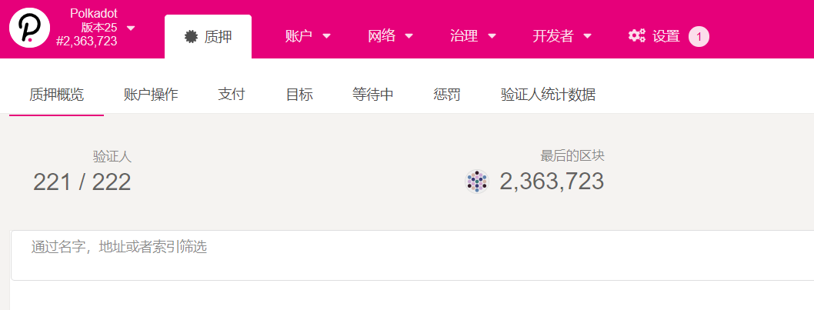This screenshot has width=814, height=310.
Task: Click the Polkadot logo icon
Action: tap(29, 28)
